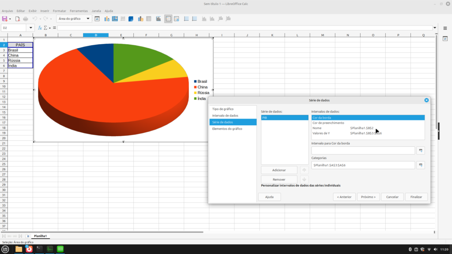This screenshot has height=254, width=452.
Task: Click range selector for Cor da borda
Action: click(x=421, y=150)
